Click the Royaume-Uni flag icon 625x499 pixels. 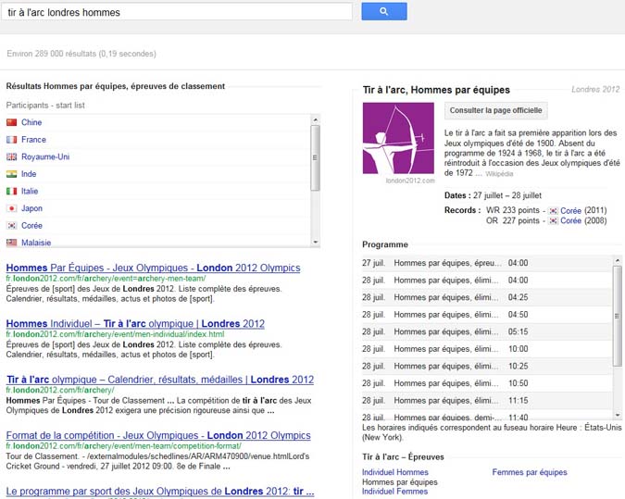pyautogui.click(x=12, y=157)
